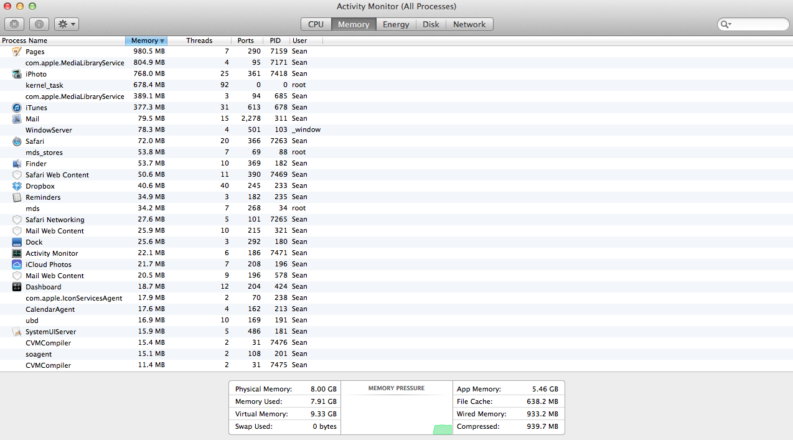793x440 pixels.
Task: Select com.apple.MediaLibraryService using 804.9 MB
Action: (396, 63)
